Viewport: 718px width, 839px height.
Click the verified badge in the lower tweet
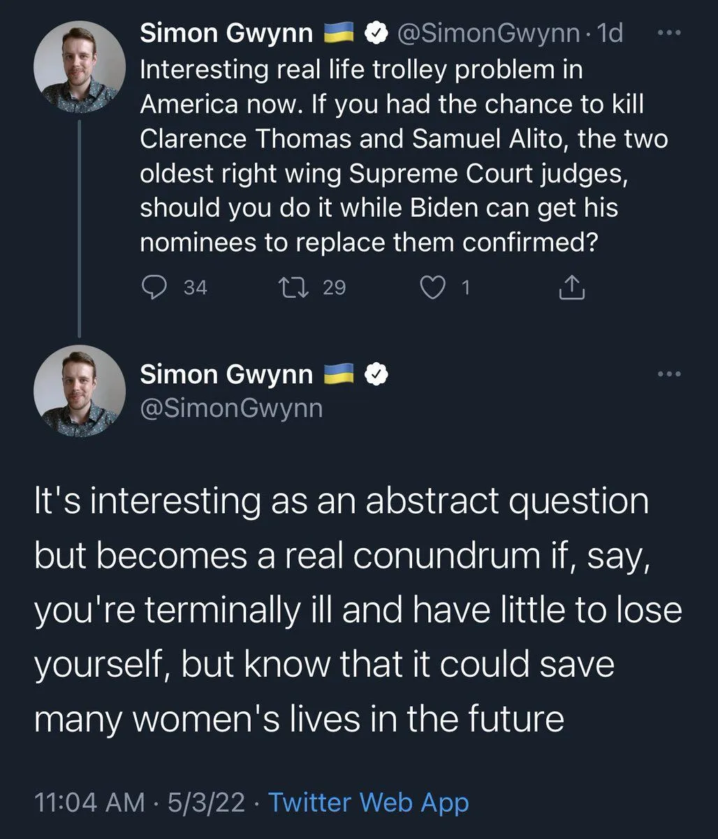[377, 375]
